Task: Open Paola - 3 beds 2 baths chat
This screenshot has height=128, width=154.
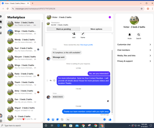Action: (23, 75)
